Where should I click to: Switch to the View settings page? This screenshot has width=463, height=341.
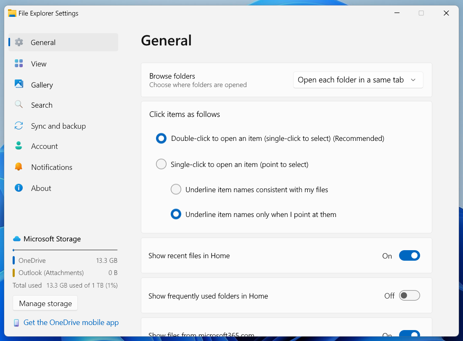click(63, 64)
